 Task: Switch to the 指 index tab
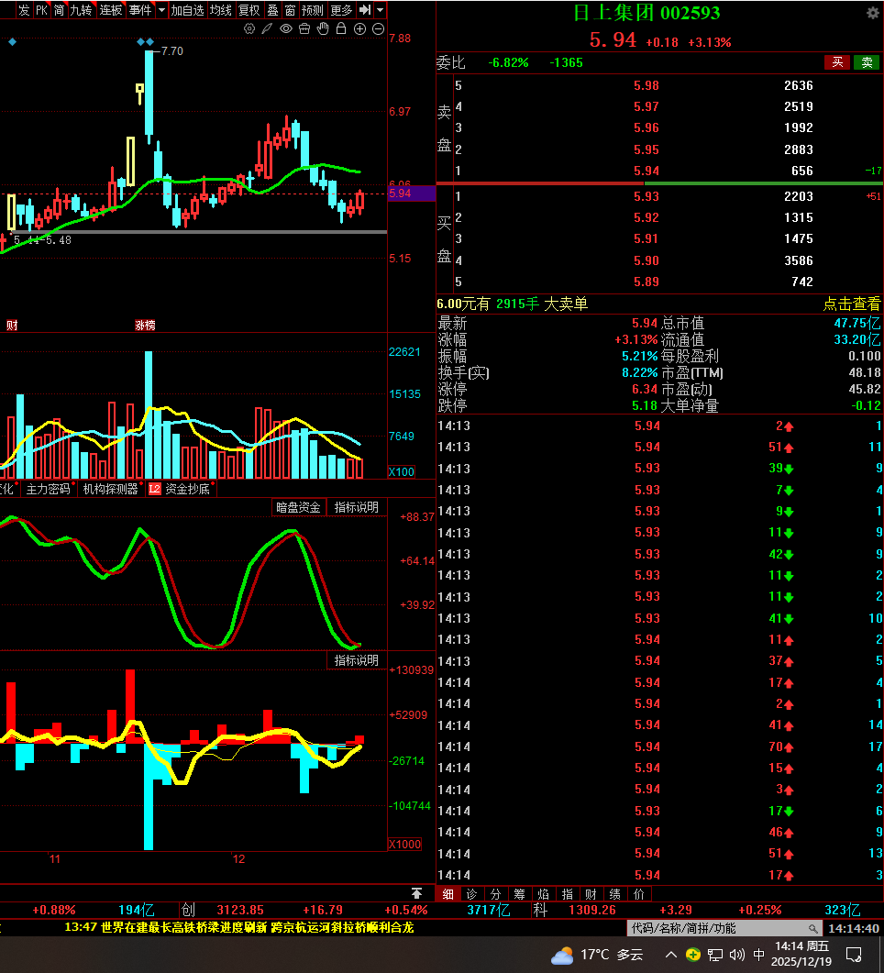click(567, 893)
